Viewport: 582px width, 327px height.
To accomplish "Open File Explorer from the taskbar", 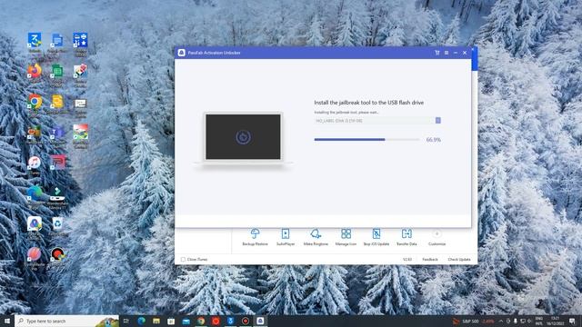I will 156,321.
